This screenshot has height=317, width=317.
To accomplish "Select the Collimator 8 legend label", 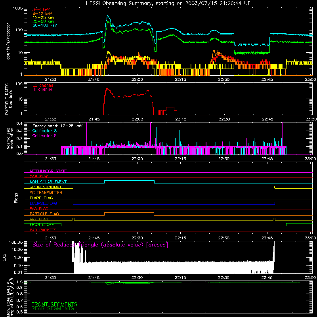I will tap(44, 131).
